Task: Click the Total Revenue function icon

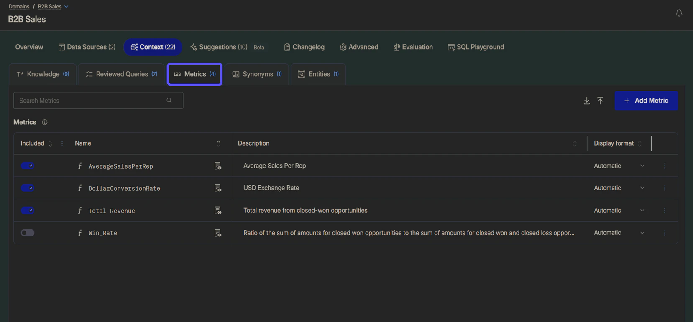Action: 79,211
